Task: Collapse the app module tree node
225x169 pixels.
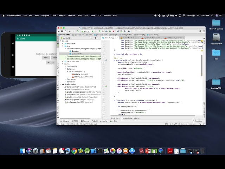Action: coord(60,41)
